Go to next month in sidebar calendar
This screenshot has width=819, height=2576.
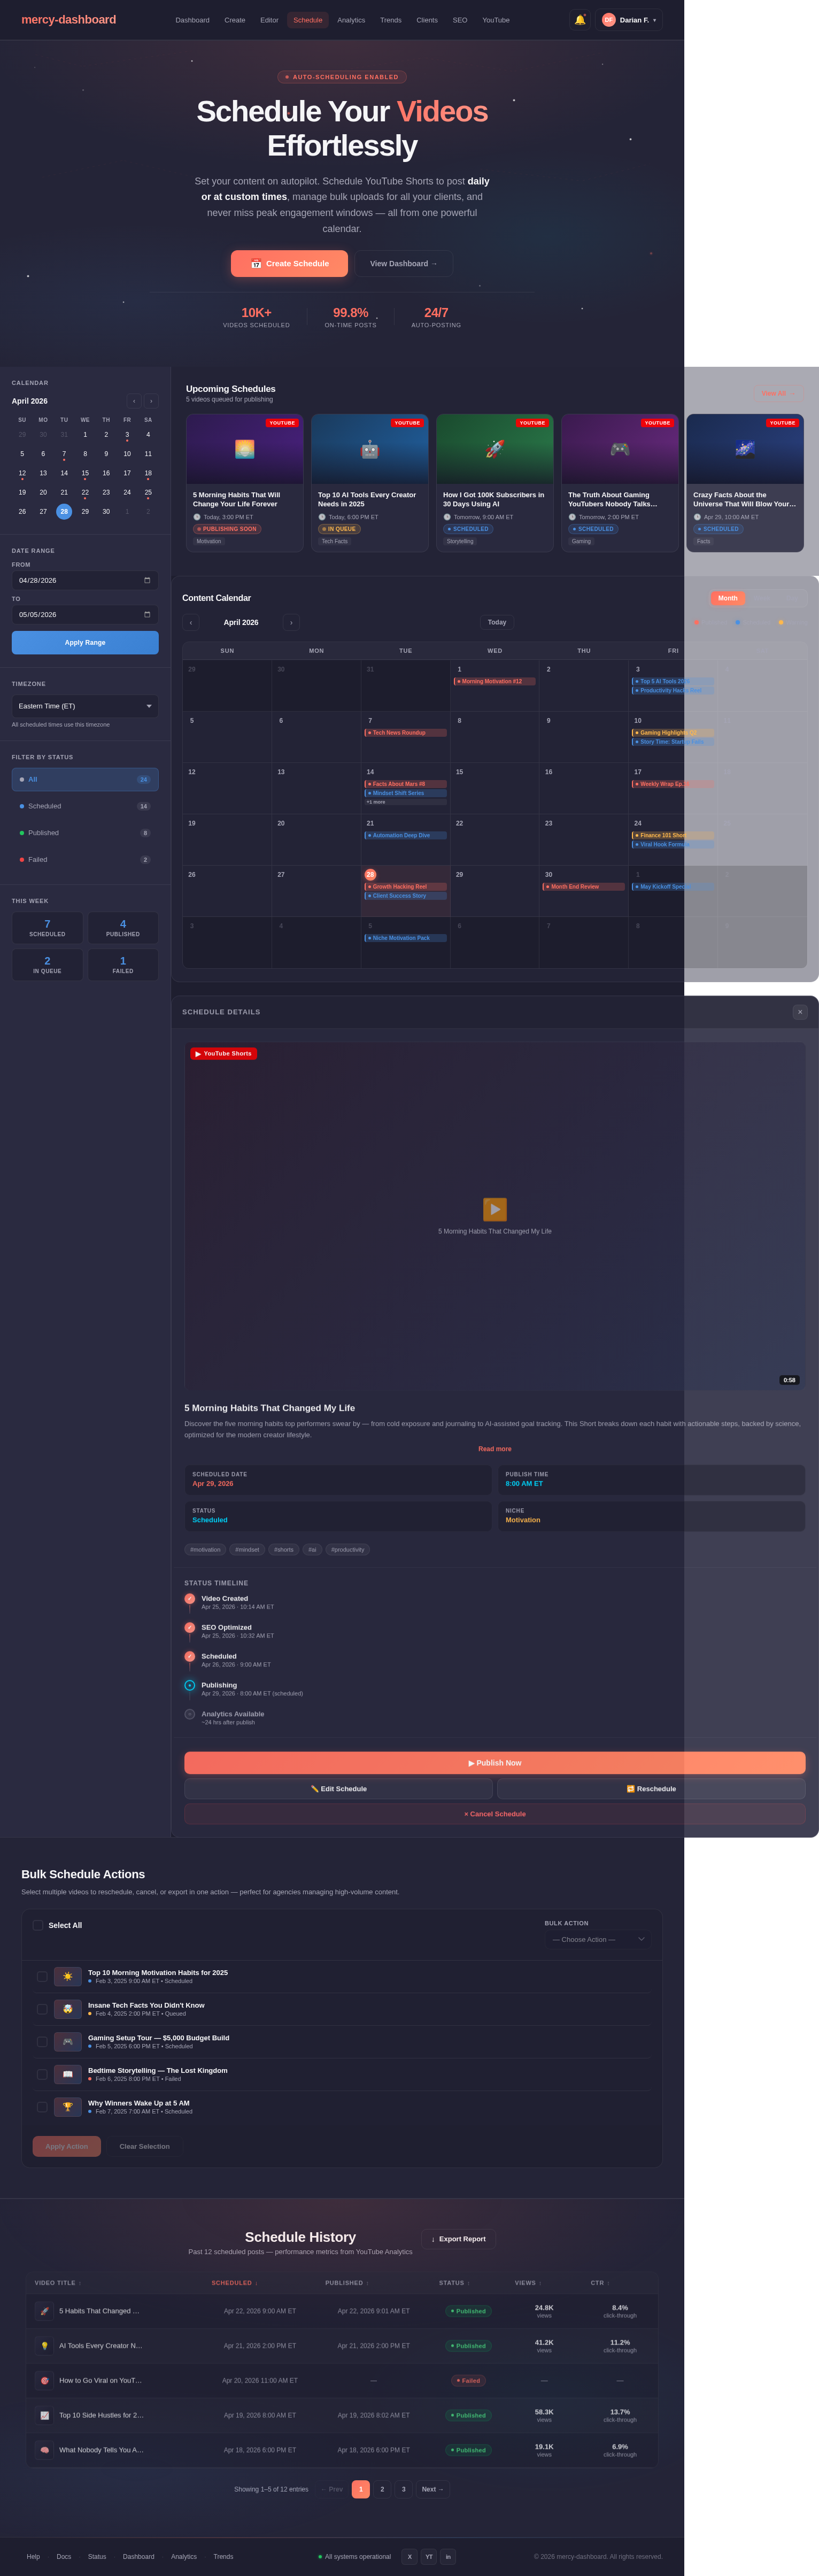click(x=151, y=401)
